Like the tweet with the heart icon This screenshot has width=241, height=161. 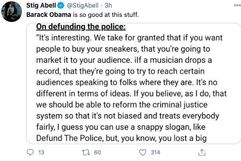click(142, 153)
